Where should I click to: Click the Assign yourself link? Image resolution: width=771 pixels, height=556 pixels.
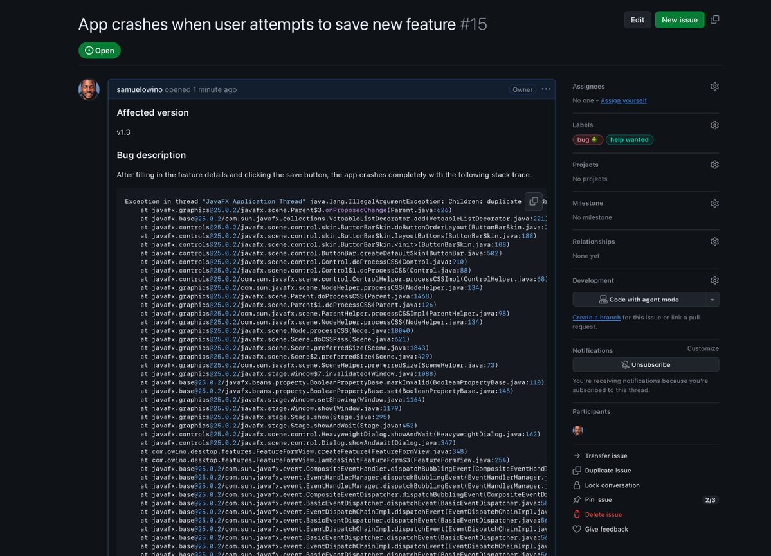624,100
